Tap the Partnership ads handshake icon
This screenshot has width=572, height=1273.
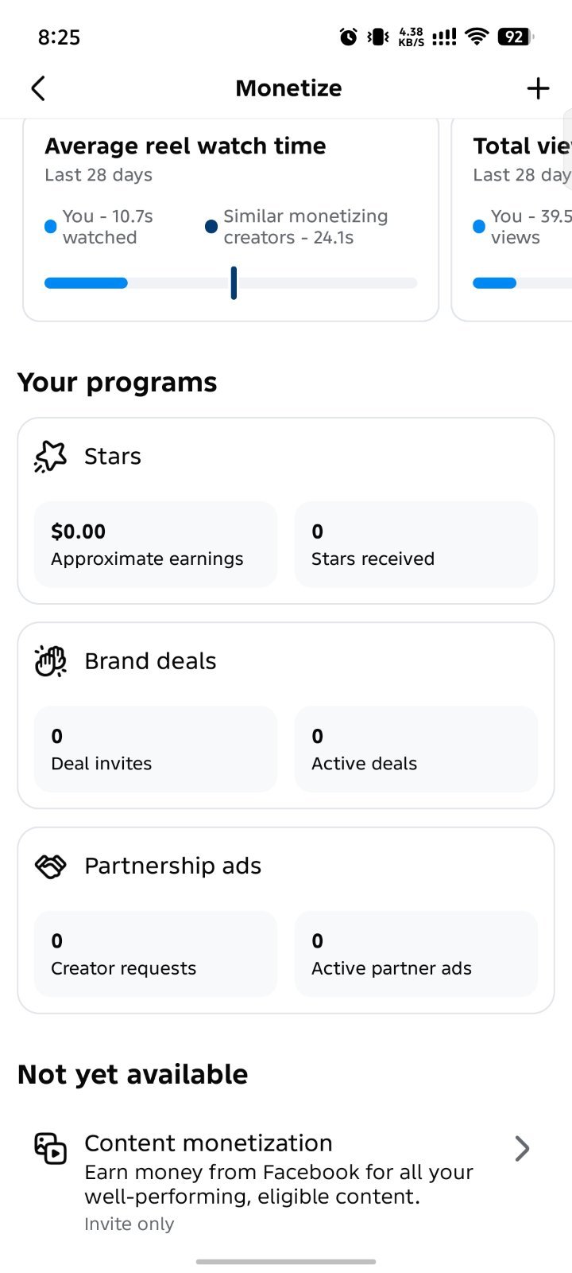51,866
